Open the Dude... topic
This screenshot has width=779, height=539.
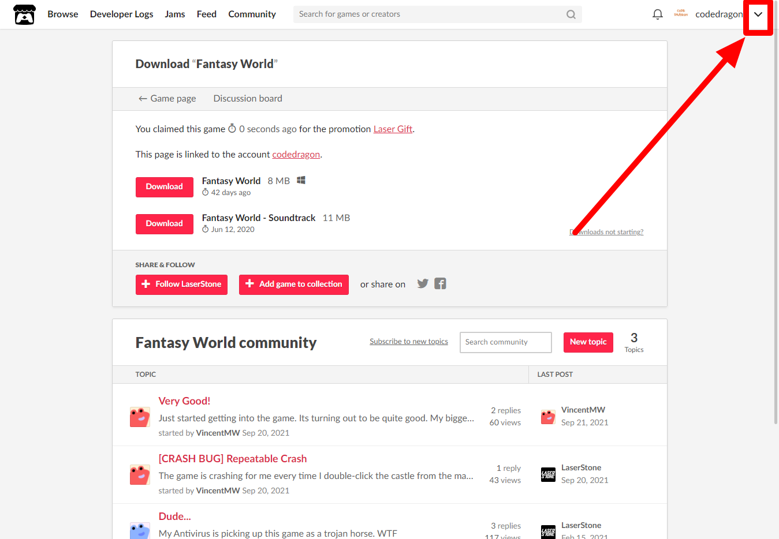point(174,516)
